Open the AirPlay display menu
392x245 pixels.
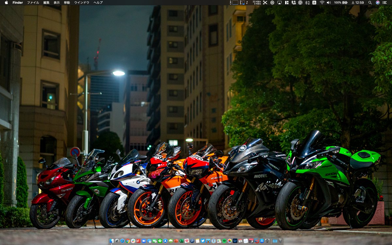(x=280, y=2)
